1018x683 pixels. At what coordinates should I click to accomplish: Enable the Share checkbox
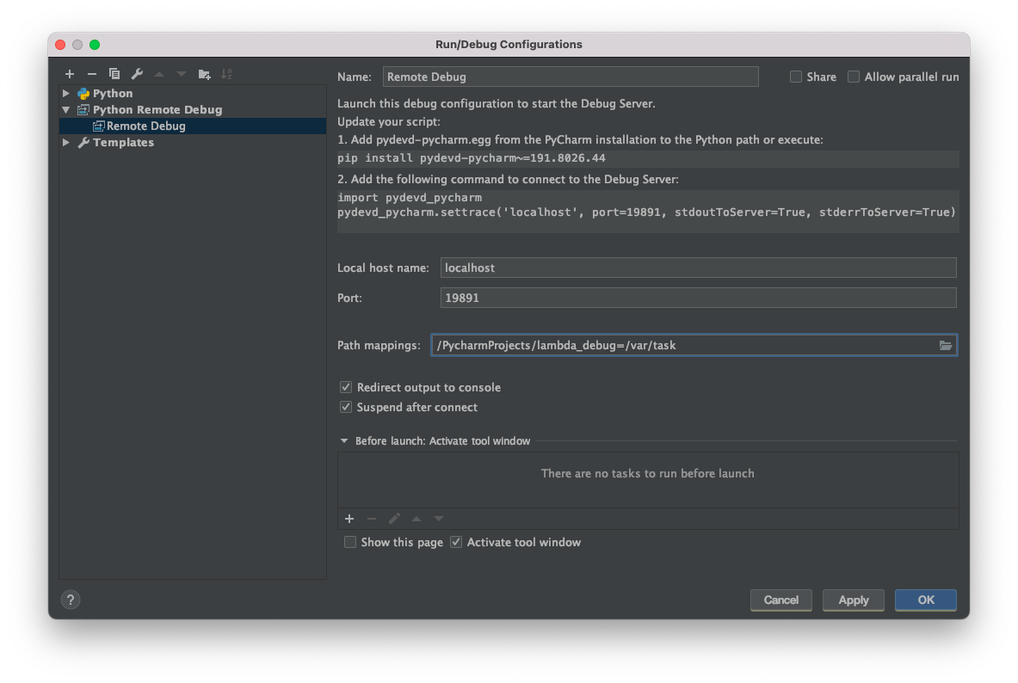pos(795,77)
